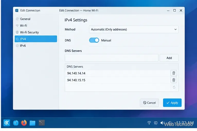Screen dimensions: 197x131
Task: Select the IPv4 section
Action: [36, 39]
